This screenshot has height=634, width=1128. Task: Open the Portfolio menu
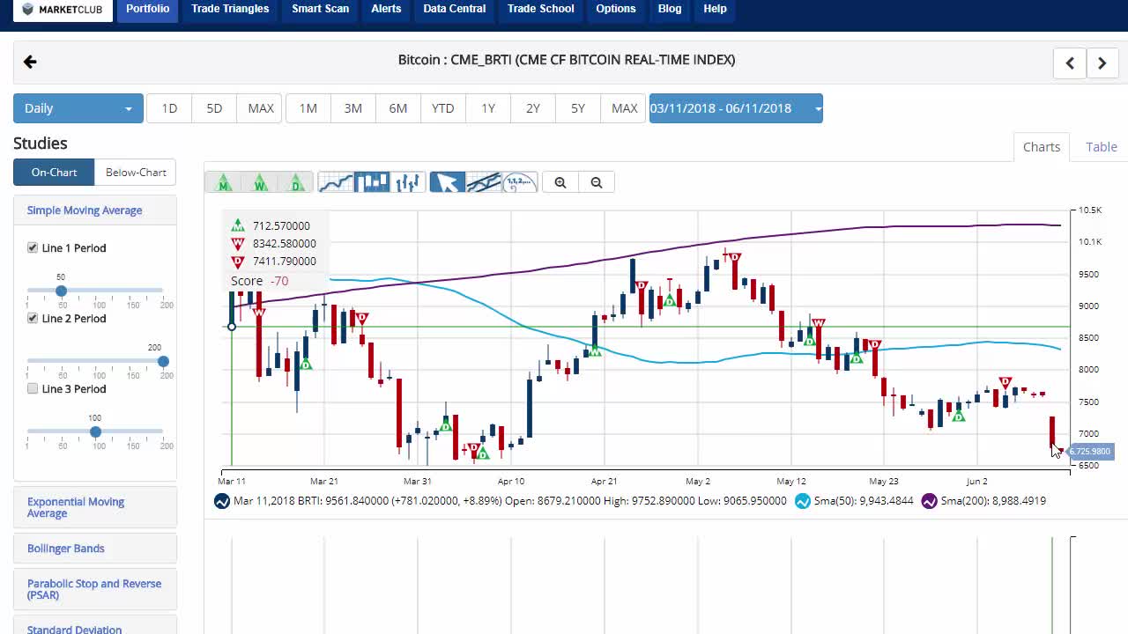147,10
